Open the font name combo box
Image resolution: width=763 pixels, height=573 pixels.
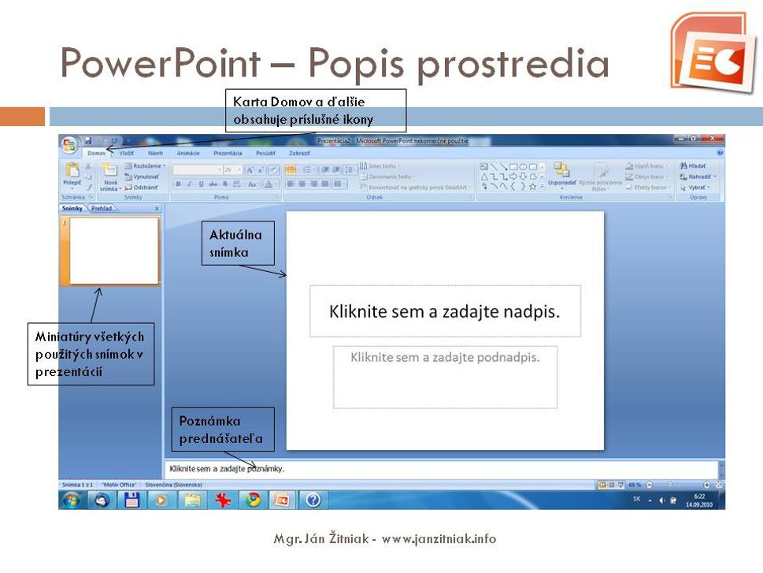pyautogui.click(x=198, y=170)
